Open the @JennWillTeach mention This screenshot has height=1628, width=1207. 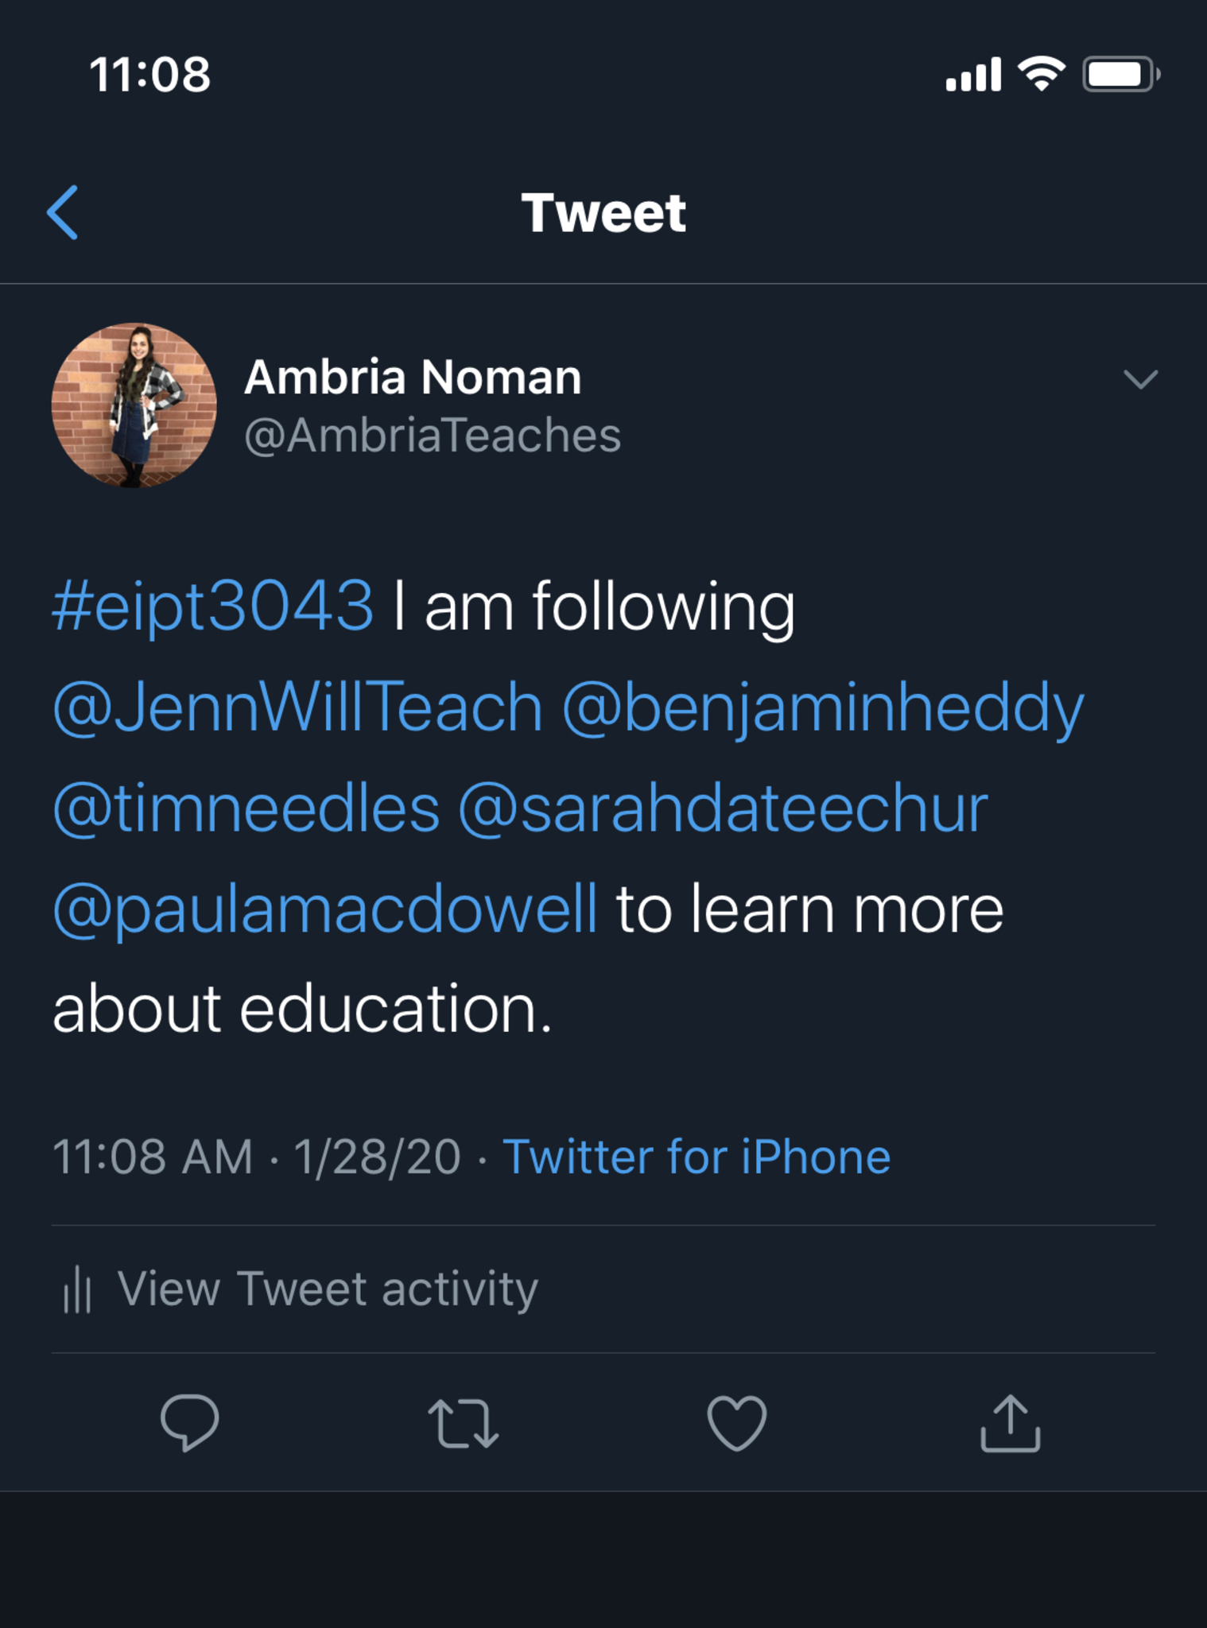click(298, 707)
